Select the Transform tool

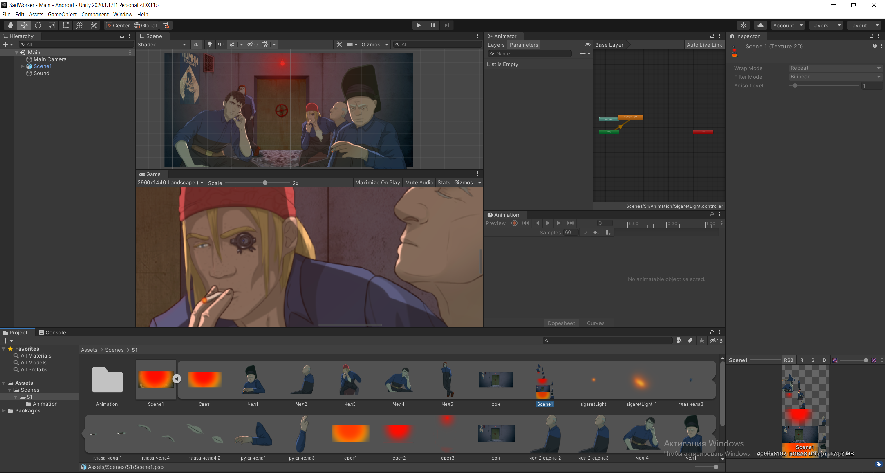point(80,25)
